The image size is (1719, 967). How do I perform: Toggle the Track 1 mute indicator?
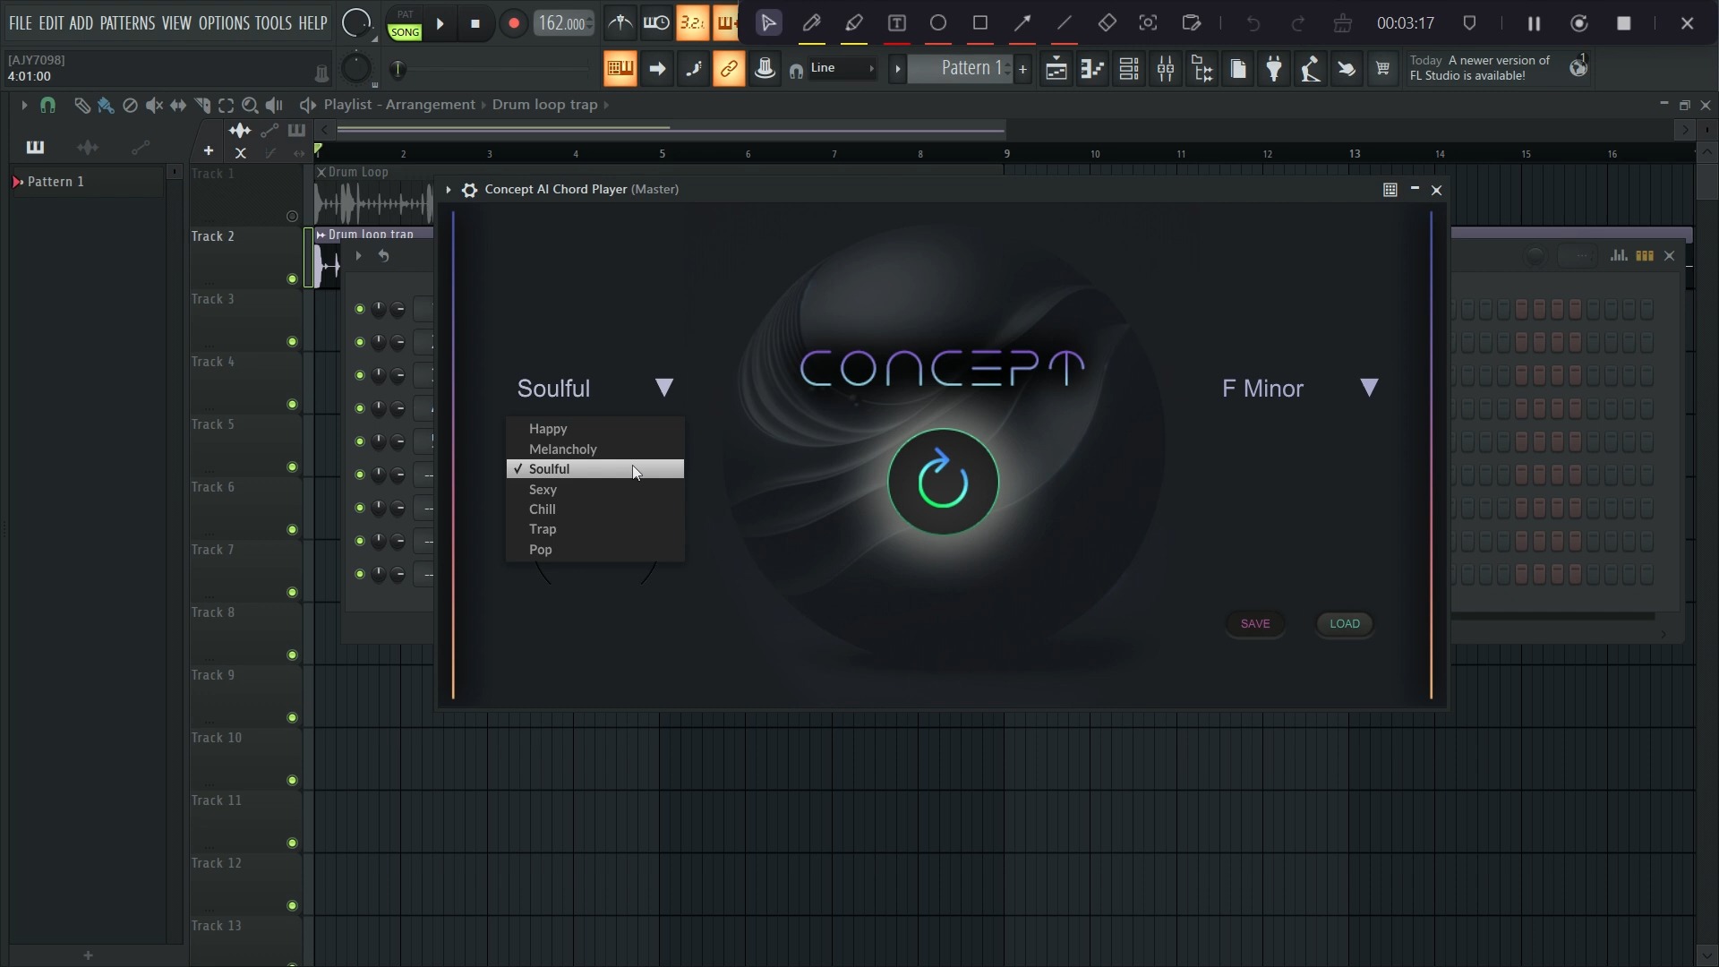[292, 217]
